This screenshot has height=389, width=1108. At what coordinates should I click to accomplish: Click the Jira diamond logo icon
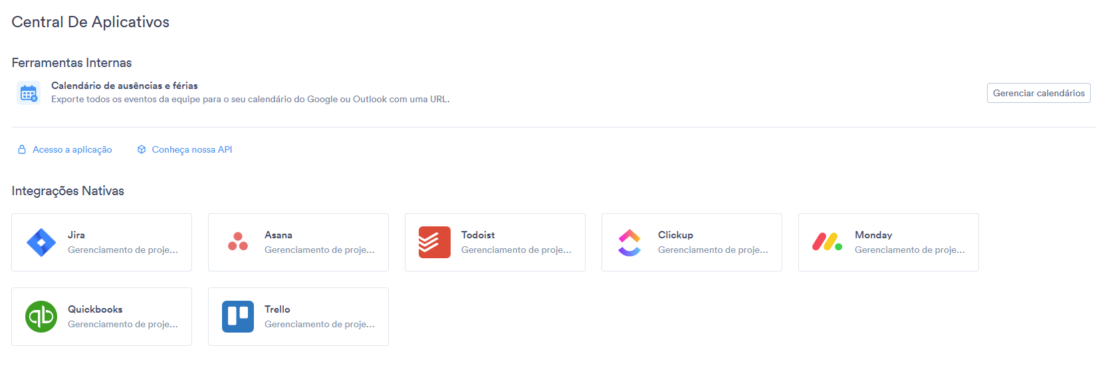(x=41, y=242)
